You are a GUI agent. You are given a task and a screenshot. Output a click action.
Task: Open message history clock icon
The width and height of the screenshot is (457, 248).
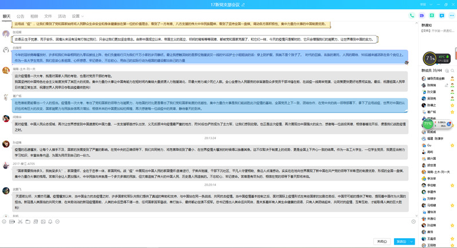(413, 221)
